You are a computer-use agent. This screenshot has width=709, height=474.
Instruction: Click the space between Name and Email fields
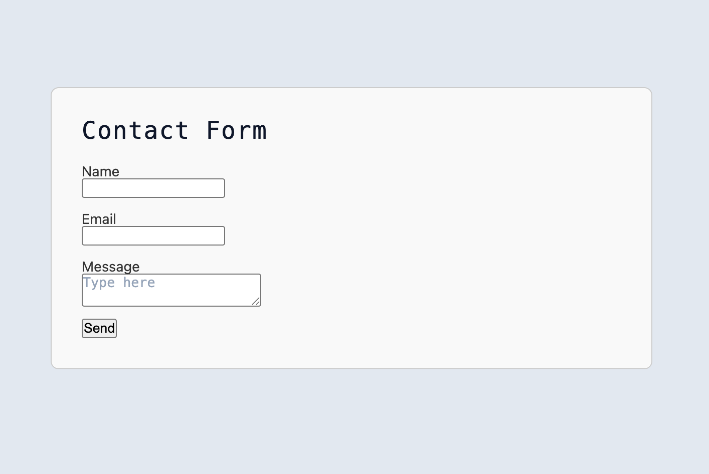(153, 206)
